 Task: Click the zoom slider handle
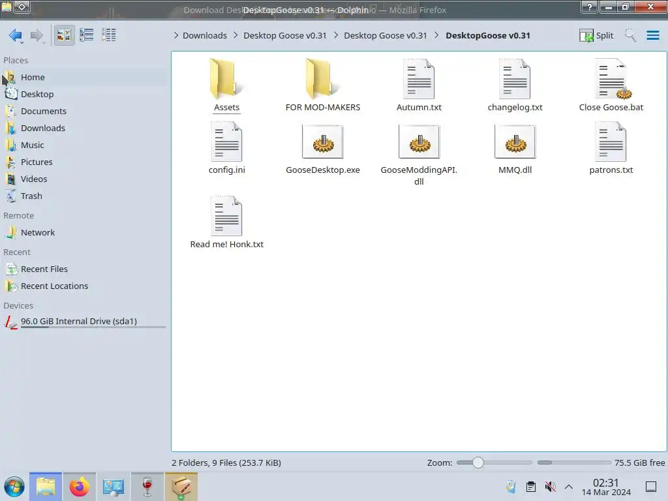coord(478,463)
